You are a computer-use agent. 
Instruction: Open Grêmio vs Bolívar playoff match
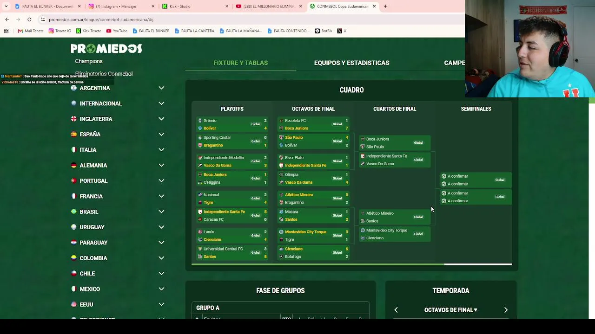[x=232, y=124]
